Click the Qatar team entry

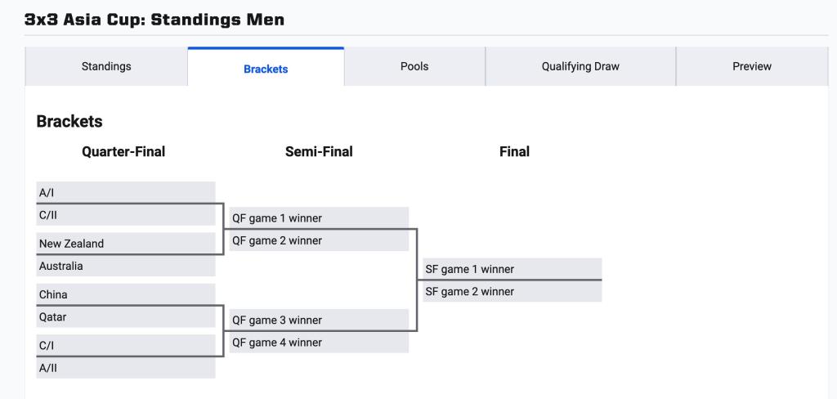point(126,316)
